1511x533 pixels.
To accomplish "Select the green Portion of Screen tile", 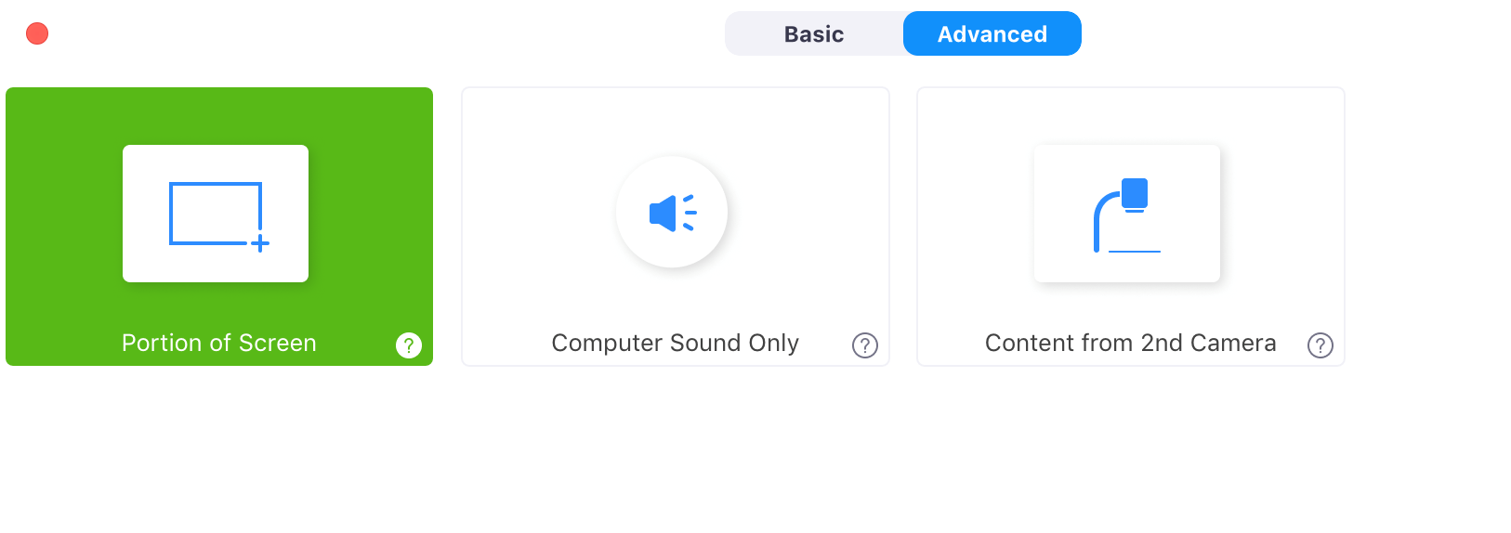I will (x=219, y=227).
